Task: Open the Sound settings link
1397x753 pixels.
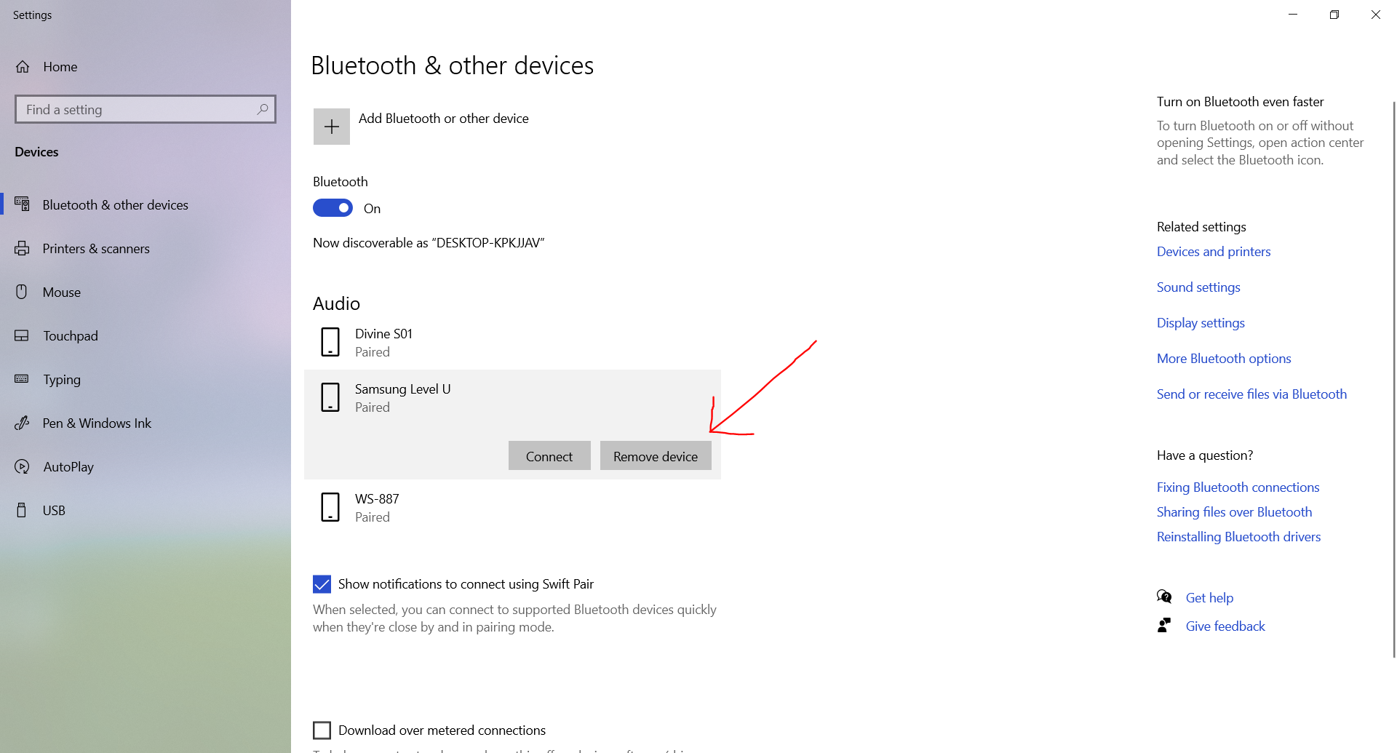Action: (x=1198, y=287)
